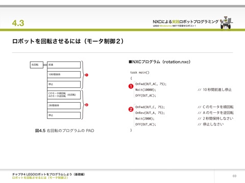
Task: Select the slide title ロボットを回転させるには
Action: pos(68,41)
